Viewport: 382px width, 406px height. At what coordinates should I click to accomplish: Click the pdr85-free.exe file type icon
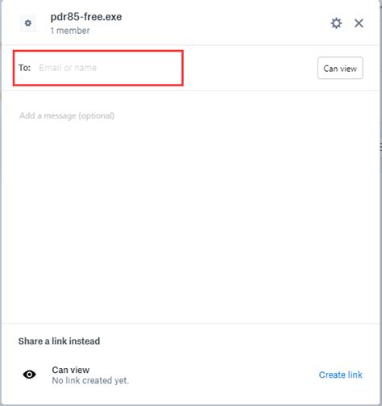coord(28,23)
